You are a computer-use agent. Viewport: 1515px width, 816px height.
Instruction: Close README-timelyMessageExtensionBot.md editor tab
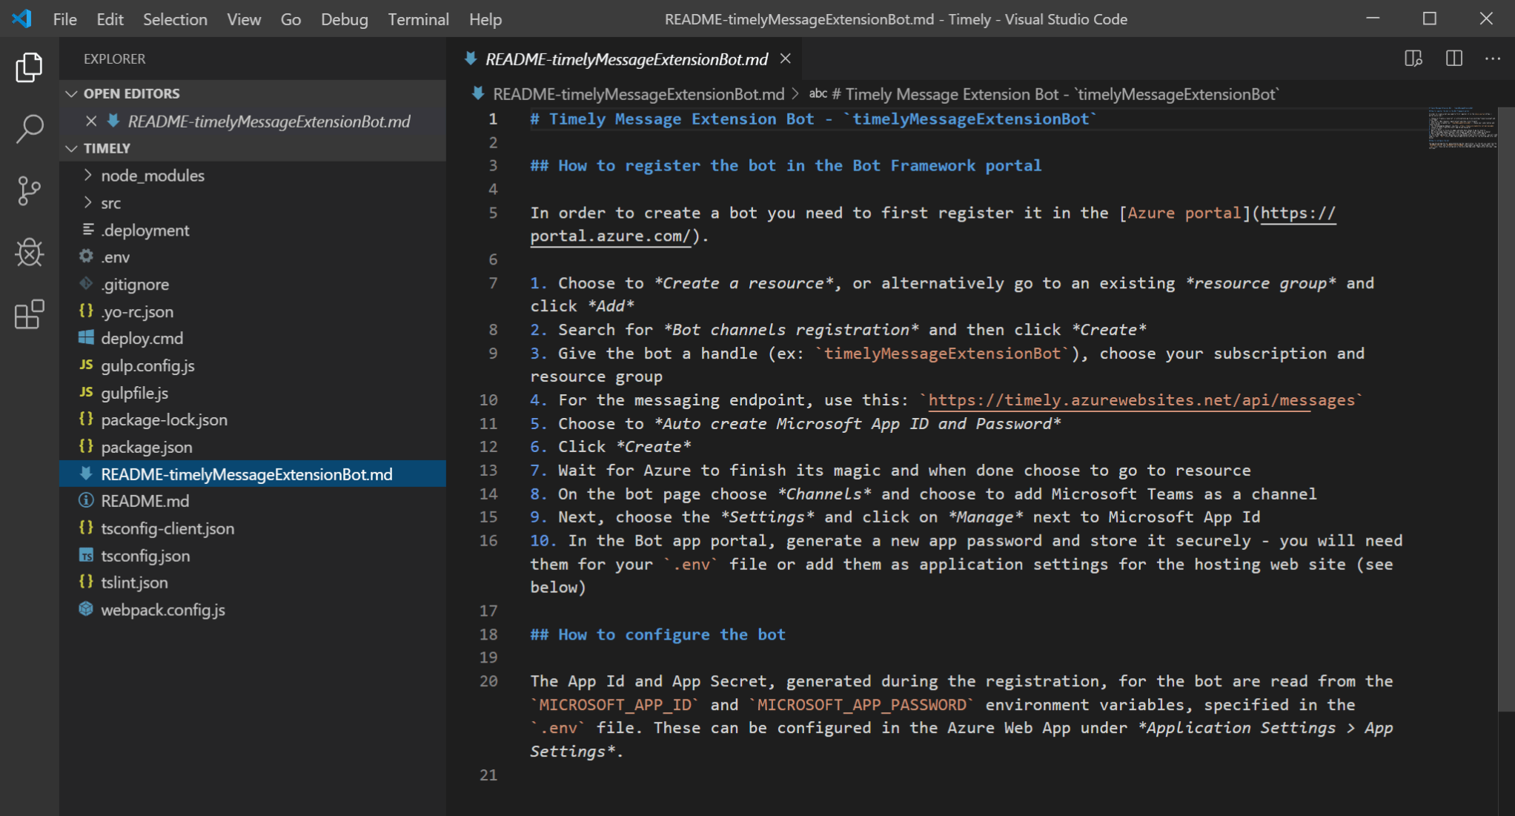786,59
